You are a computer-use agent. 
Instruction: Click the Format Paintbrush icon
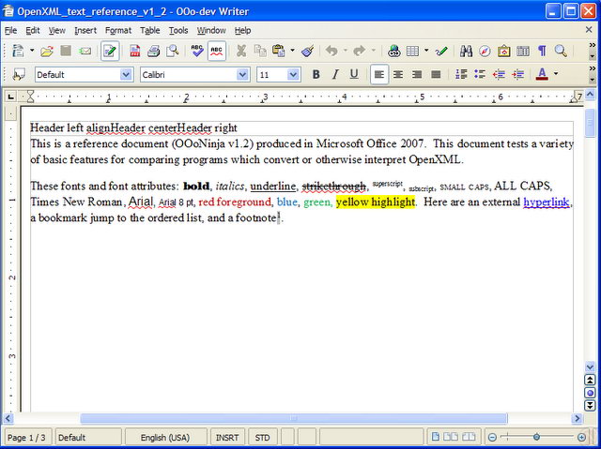(x=308, y=51)
